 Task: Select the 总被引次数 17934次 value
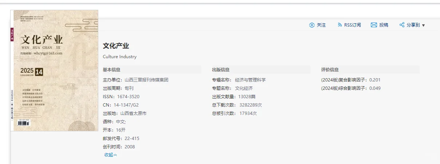click(x=248, y=113)
